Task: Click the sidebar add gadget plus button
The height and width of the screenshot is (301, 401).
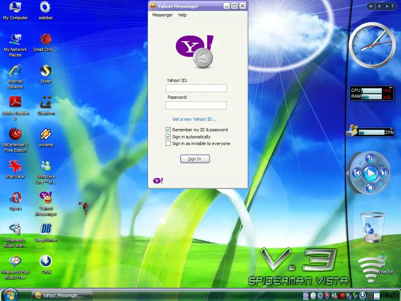Action: [370, 6]
